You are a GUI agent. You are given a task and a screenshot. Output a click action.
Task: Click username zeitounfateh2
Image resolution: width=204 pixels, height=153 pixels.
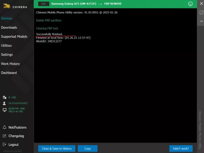click(18, 103)
